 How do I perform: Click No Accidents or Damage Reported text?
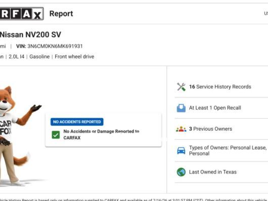tap(101, 134)
